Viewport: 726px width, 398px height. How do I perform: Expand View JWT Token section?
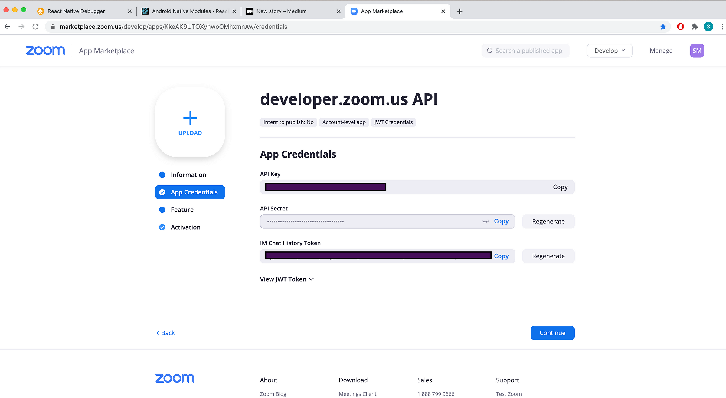[286, 279]
